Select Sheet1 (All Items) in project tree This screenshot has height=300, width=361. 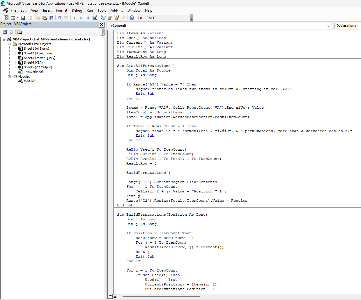(36, 49)
